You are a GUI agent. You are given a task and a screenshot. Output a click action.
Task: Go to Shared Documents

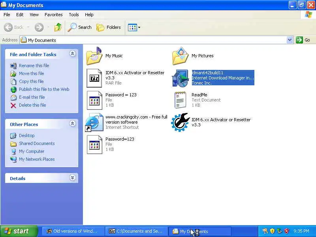[x=37, y=143]
